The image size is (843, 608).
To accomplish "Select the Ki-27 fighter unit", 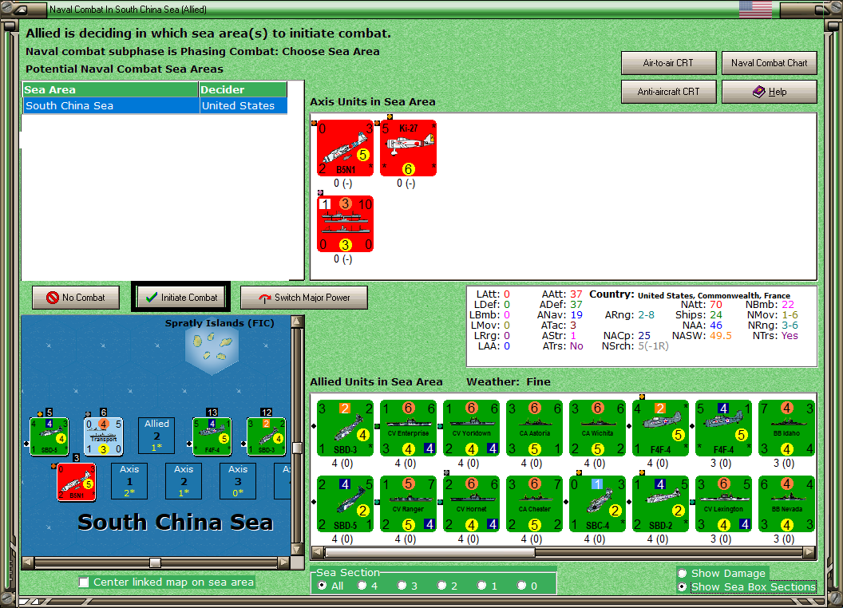I will [x=408, y=148].
